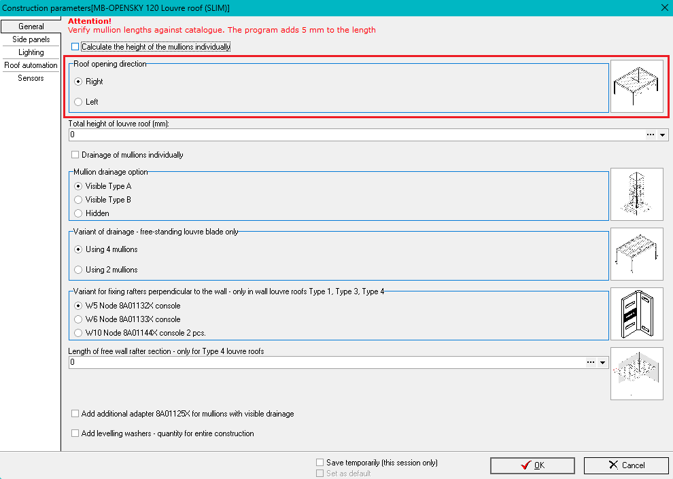Confirm settings with the OK button
673x479 pixels.
tap(532, 465)
